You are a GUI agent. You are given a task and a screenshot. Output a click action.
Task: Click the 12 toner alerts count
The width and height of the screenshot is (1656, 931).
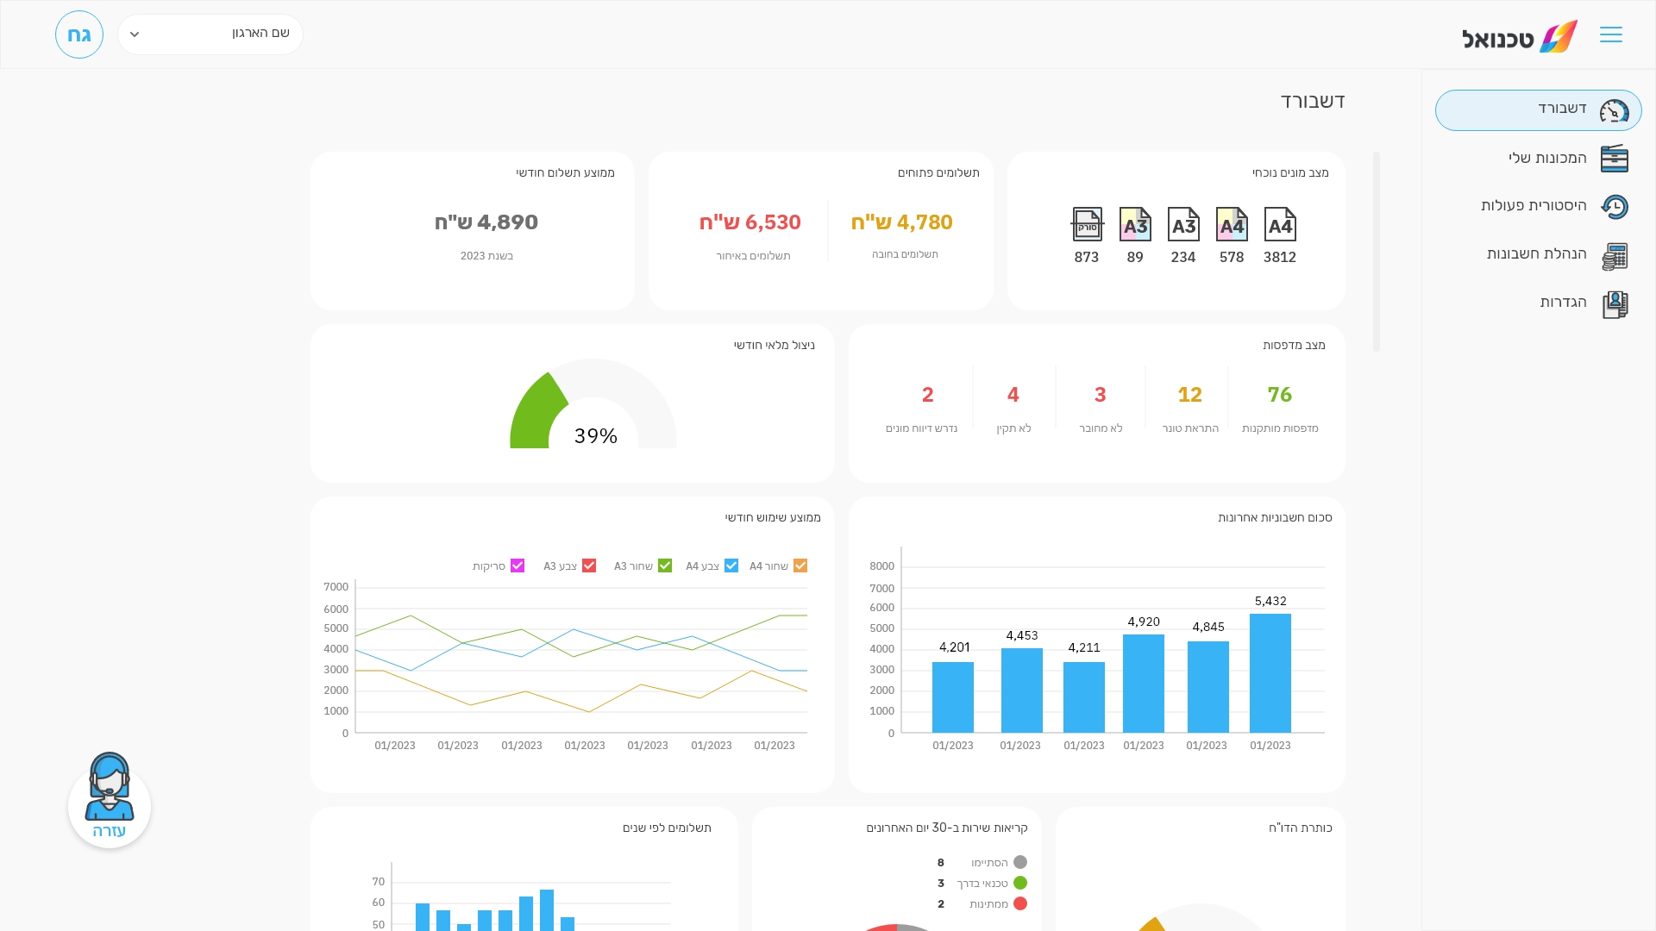pyautogui.click(x=1190, y=395)
